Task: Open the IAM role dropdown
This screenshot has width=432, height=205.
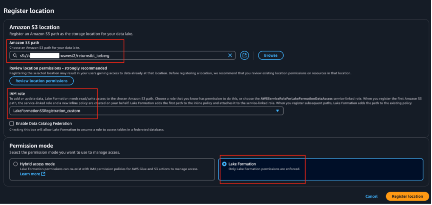Action: coord(146,111)
